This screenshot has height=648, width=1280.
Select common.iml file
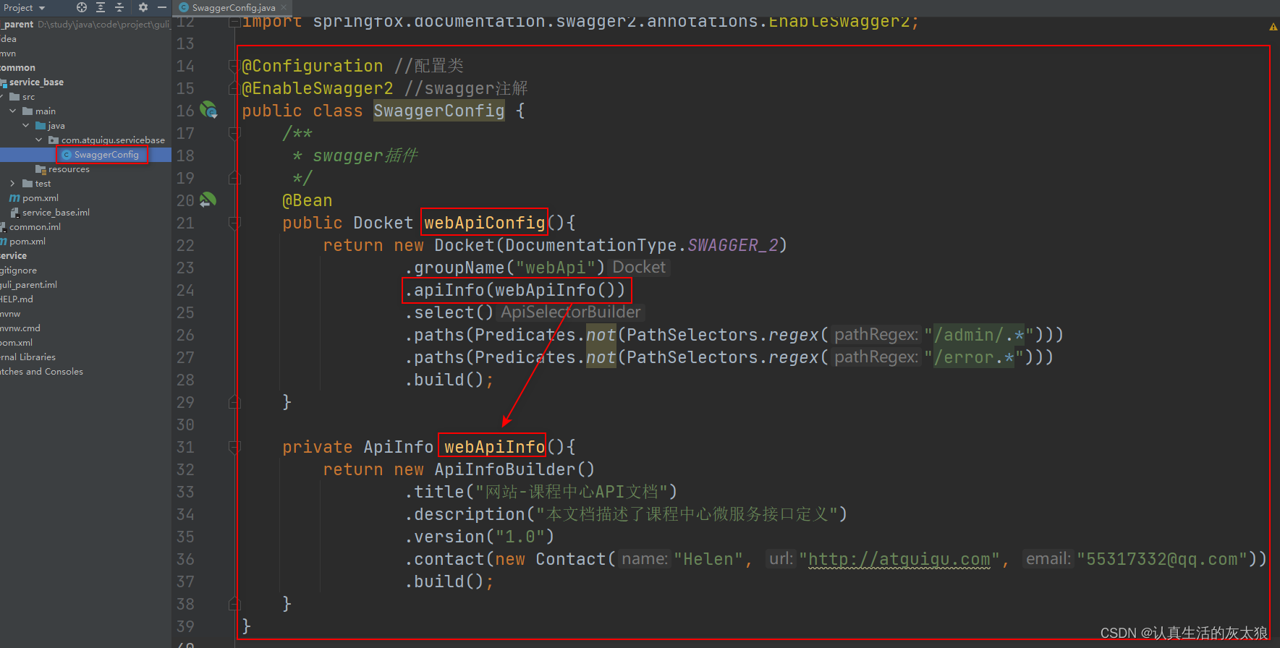(35, 227)
